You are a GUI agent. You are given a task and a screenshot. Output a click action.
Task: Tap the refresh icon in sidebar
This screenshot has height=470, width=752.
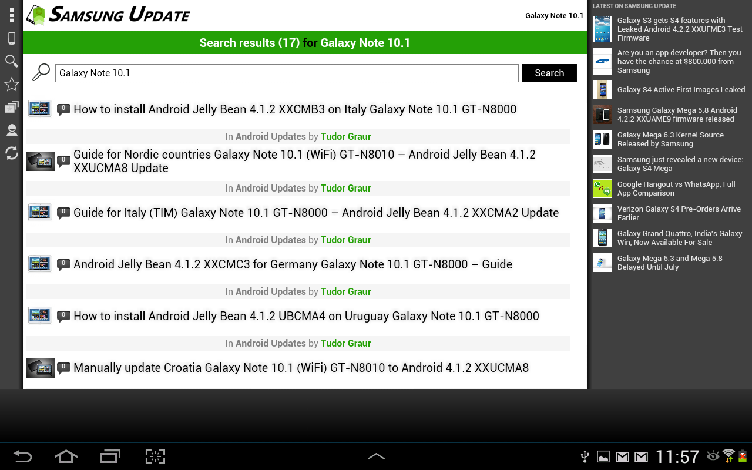12,153
